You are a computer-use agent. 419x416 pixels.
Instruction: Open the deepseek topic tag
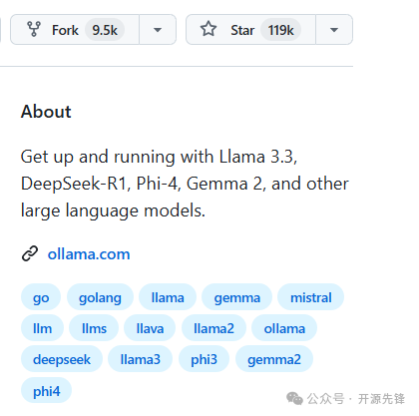tap(62, 359)
